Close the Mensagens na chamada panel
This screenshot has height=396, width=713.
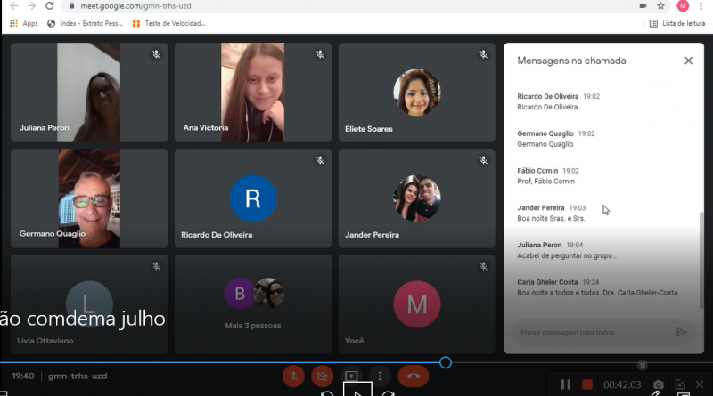[x=688, y=61]
